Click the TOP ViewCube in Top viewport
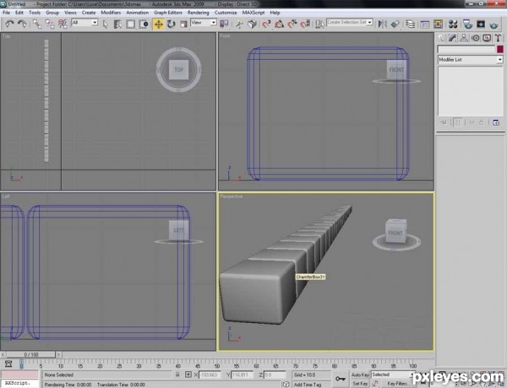Viewport: 507px width, 388px height. tap(179, 70)
